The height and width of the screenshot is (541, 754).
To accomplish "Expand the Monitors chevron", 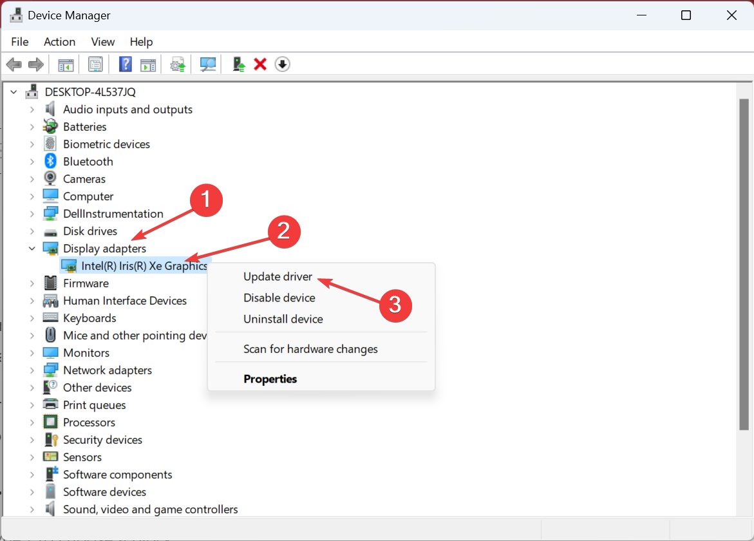I will click(32, 353).
